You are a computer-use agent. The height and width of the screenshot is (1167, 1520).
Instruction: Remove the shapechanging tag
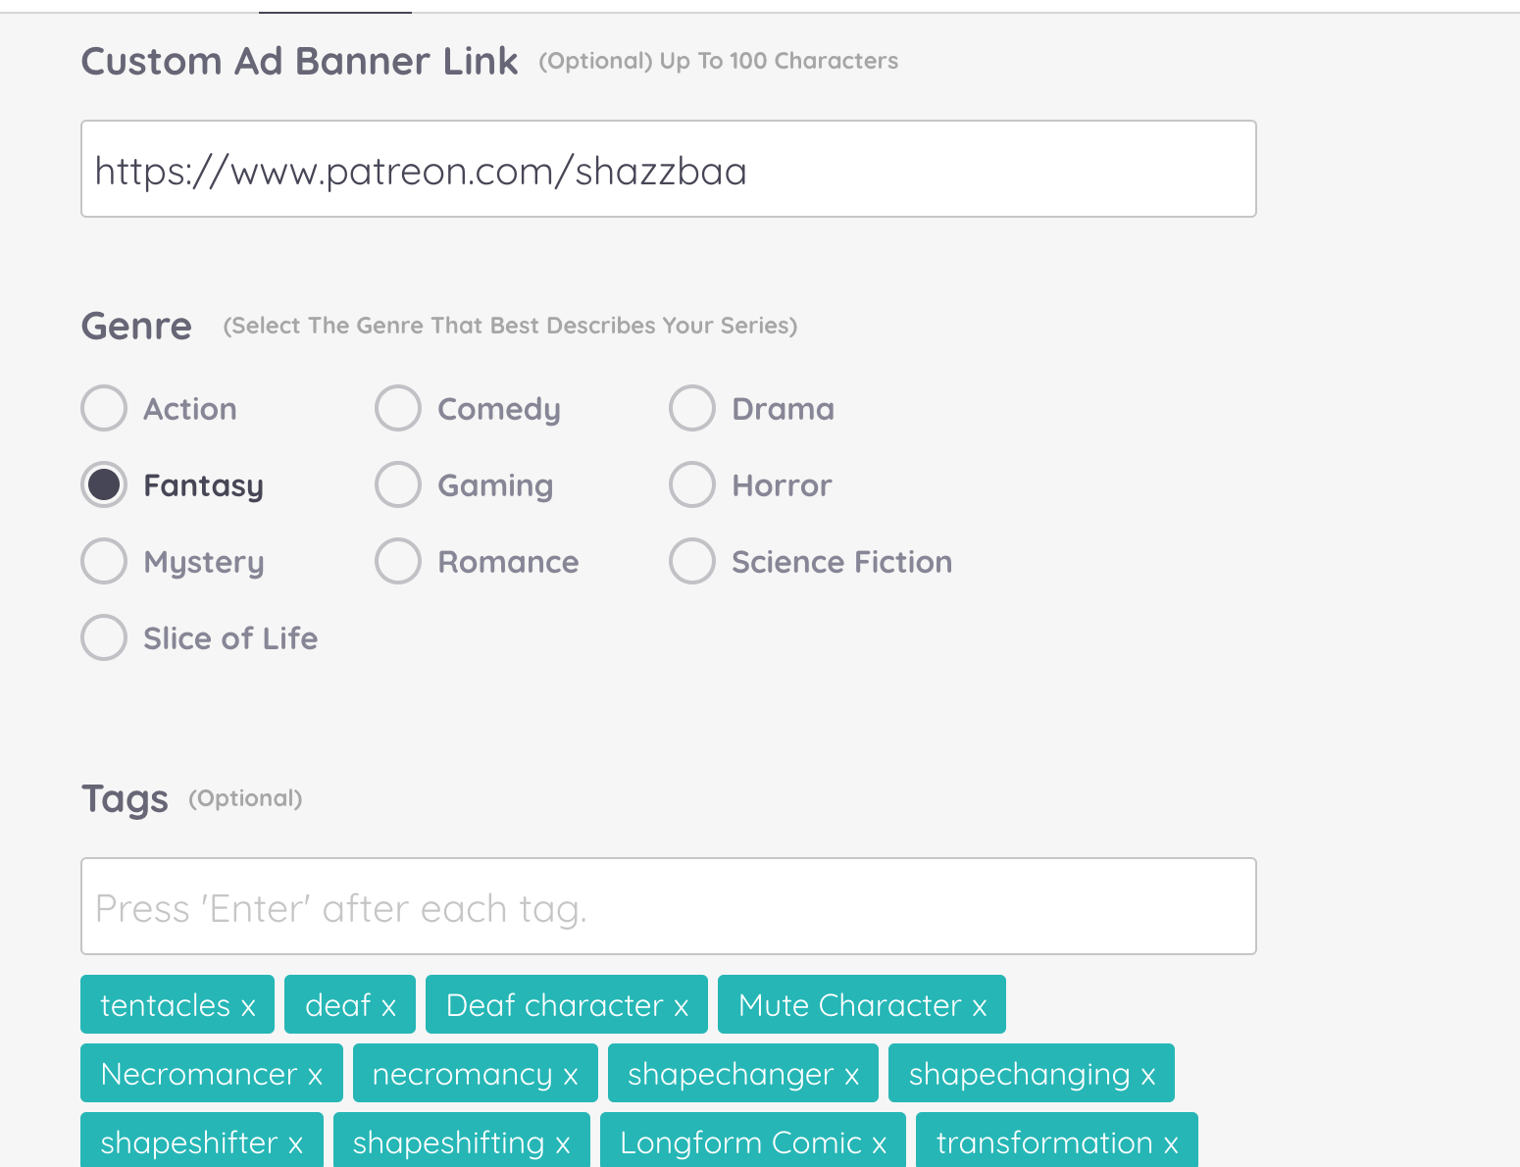point(1147,1076)
